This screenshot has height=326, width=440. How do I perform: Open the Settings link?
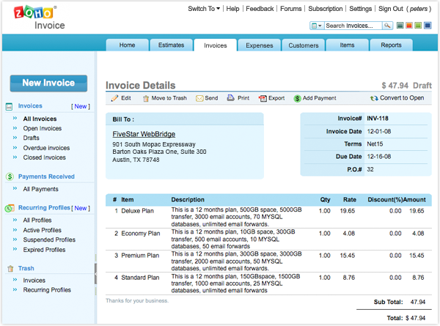click(x=360, y=9)
